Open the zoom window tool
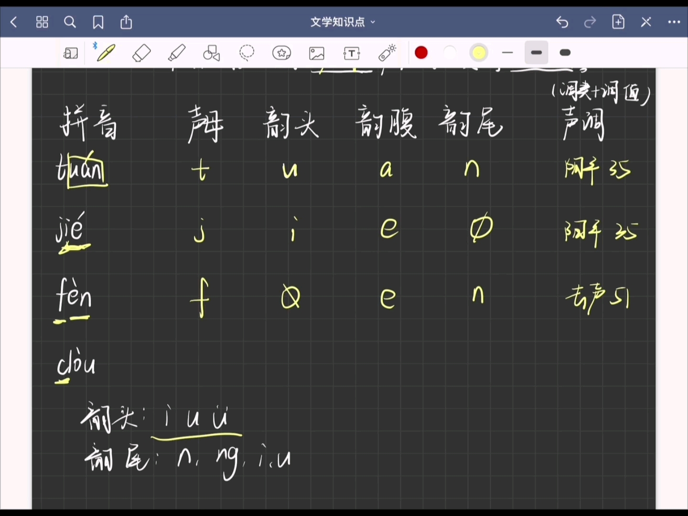688x516 pixels. coord(71,53)
